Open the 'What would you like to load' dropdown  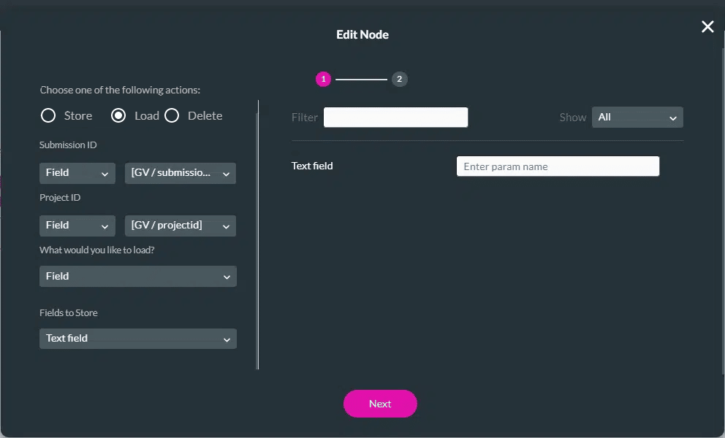pyautogui.click(x=137, y=277)
